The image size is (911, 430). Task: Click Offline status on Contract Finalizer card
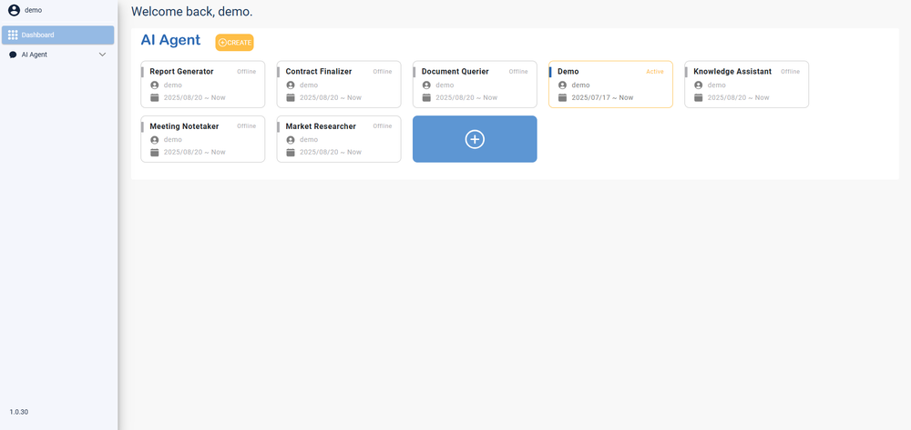(x=383, y=72)
